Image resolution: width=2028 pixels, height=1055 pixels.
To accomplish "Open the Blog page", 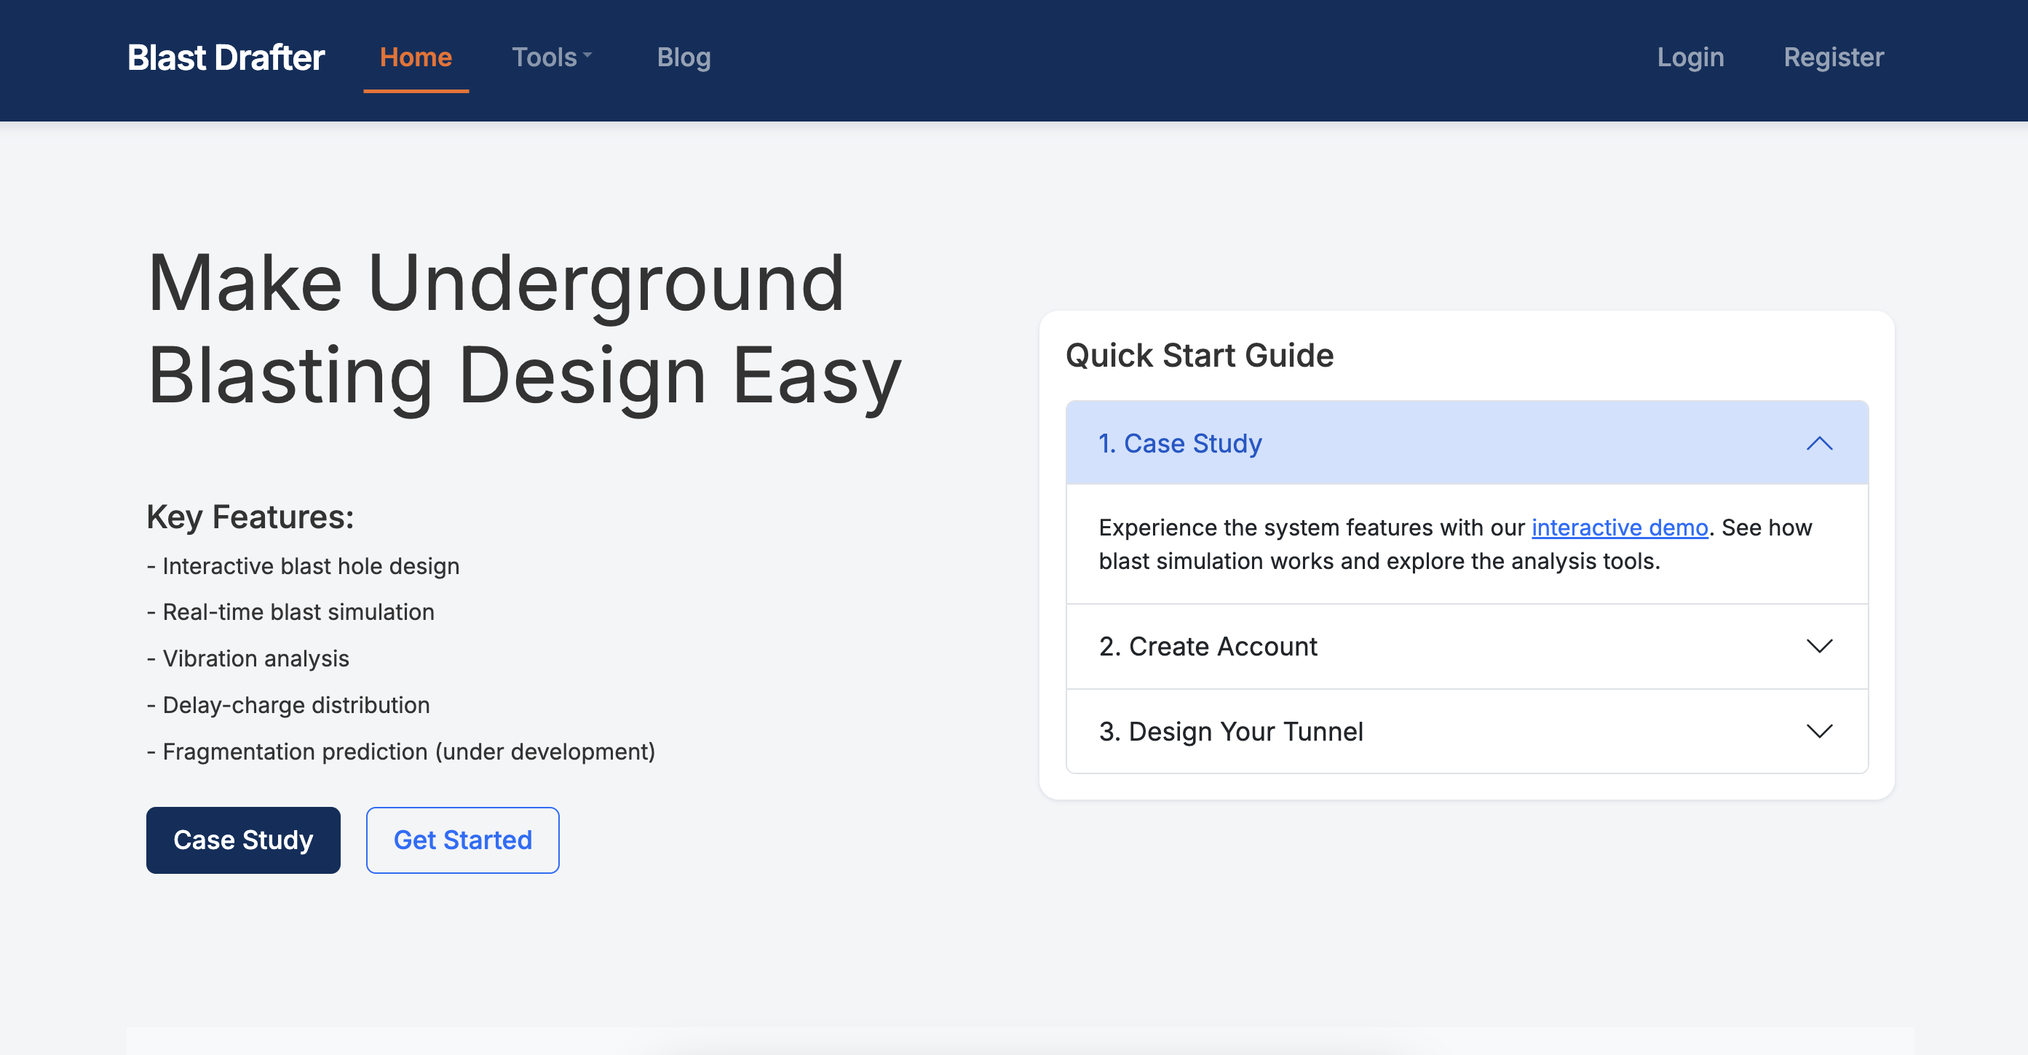I will tap(684, 57).
